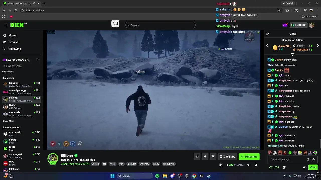Click the share stream icon
321x180 pixels.
248,165
